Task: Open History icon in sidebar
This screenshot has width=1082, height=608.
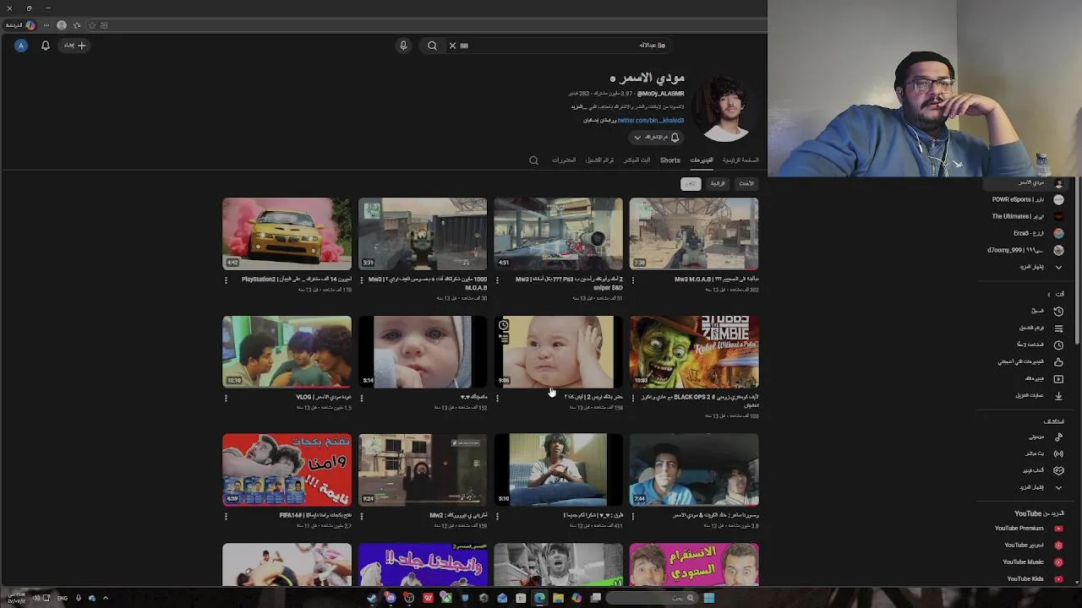Action: [x=1058, y=311]
